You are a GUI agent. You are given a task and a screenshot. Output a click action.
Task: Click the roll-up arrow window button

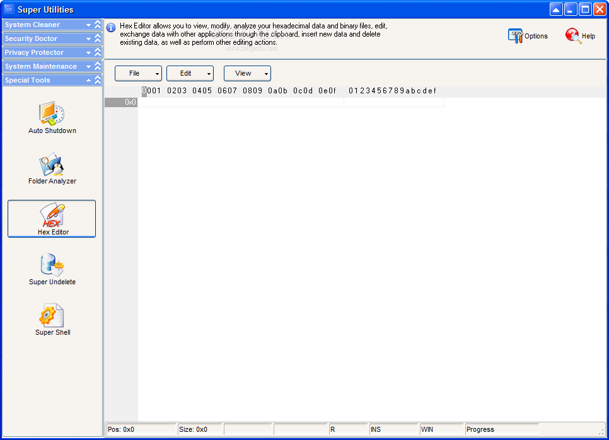556,9
